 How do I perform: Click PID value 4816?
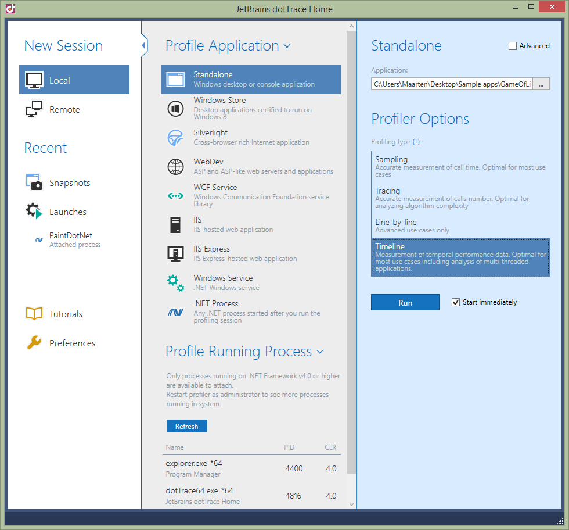[293, 496]
